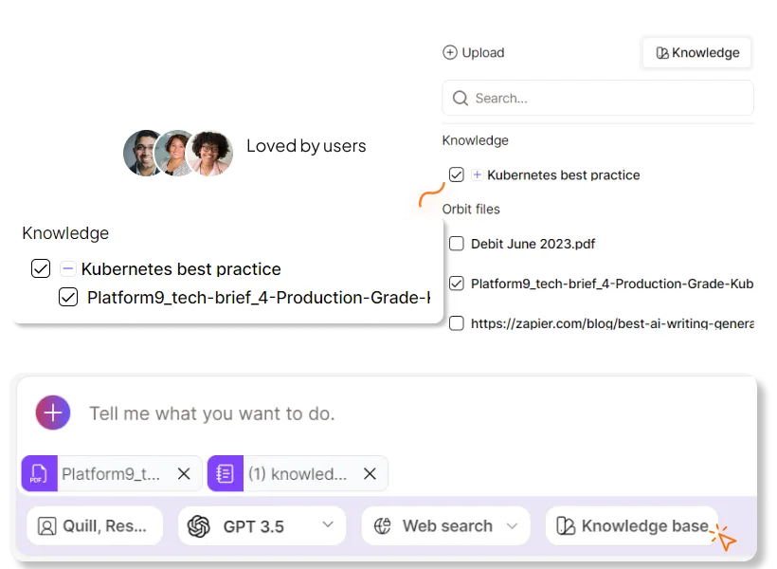Expand the Kubernetes best practice knowledge entry
This screenshot has width=777, height=569.
(x=477, y=174)
